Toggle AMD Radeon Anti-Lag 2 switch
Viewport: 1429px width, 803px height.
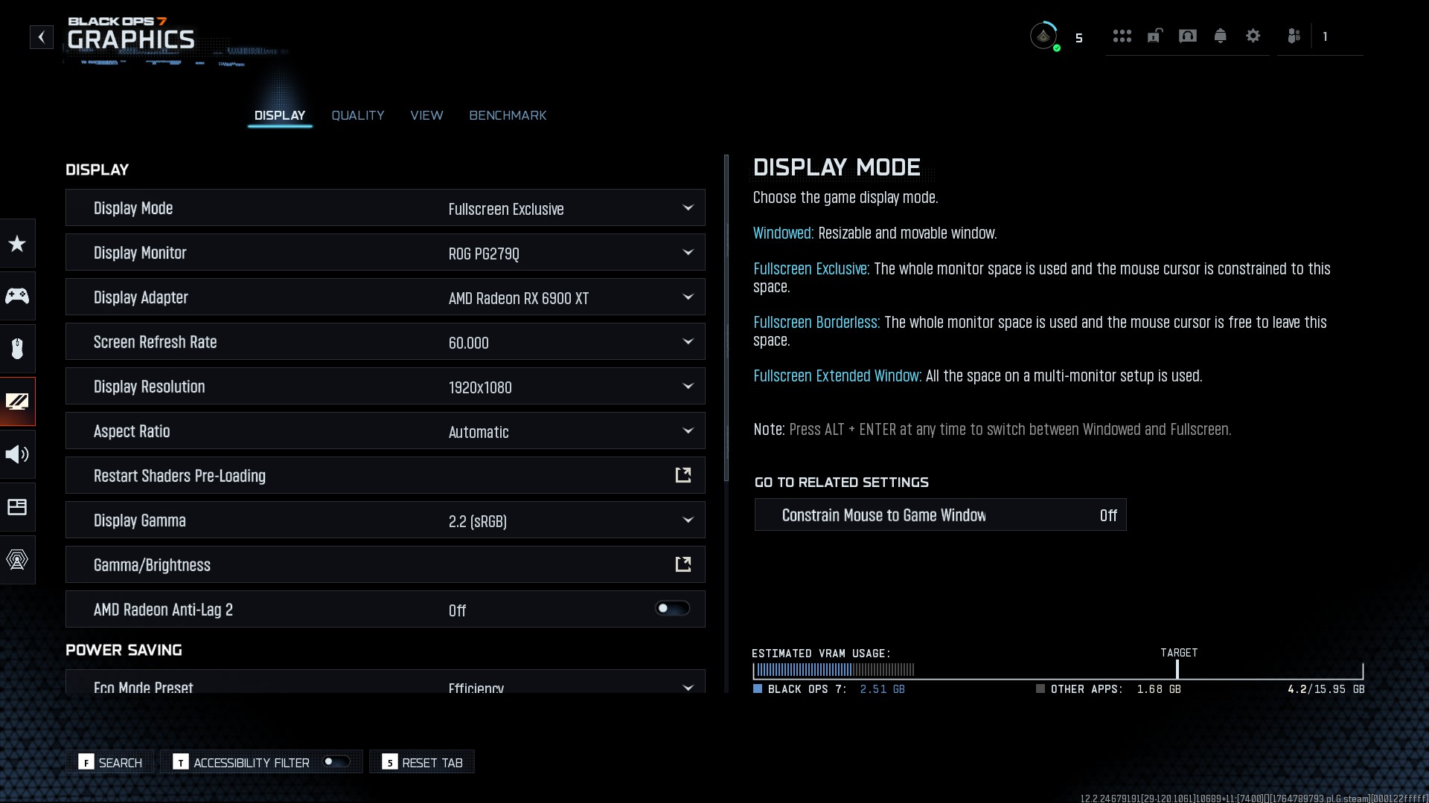[672, 609]
